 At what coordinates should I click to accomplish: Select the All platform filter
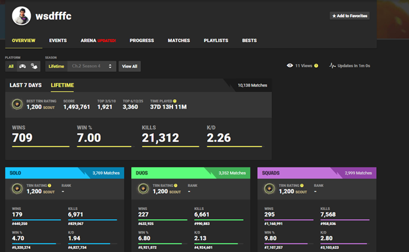pyautogui.click(x=11, y=66)
